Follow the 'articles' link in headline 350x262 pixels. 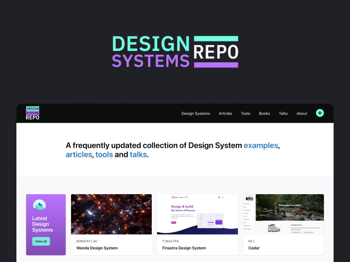(79, 155)
